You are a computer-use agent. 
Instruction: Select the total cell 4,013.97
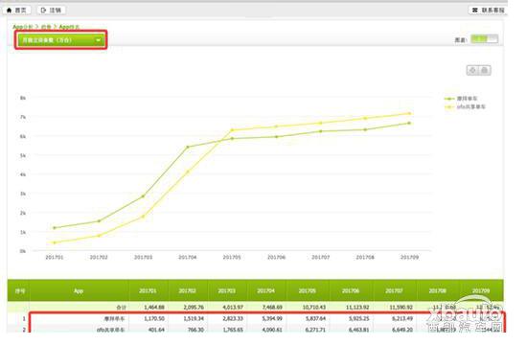233,307
